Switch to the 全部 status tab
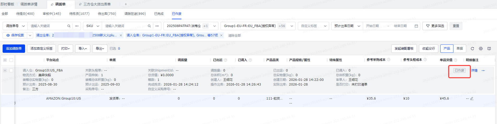The height and width of the screenshot is (124, 497). click(x=5, y=14)
